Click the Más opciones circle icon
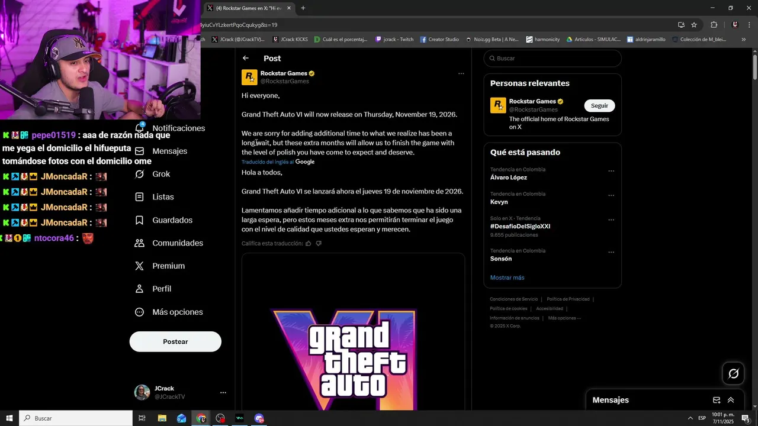758x426 pixels. click(140, 312)
